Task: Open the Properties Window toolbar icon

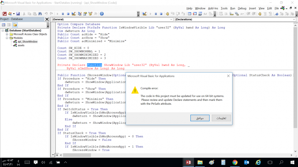Action: tap(85, 14)
